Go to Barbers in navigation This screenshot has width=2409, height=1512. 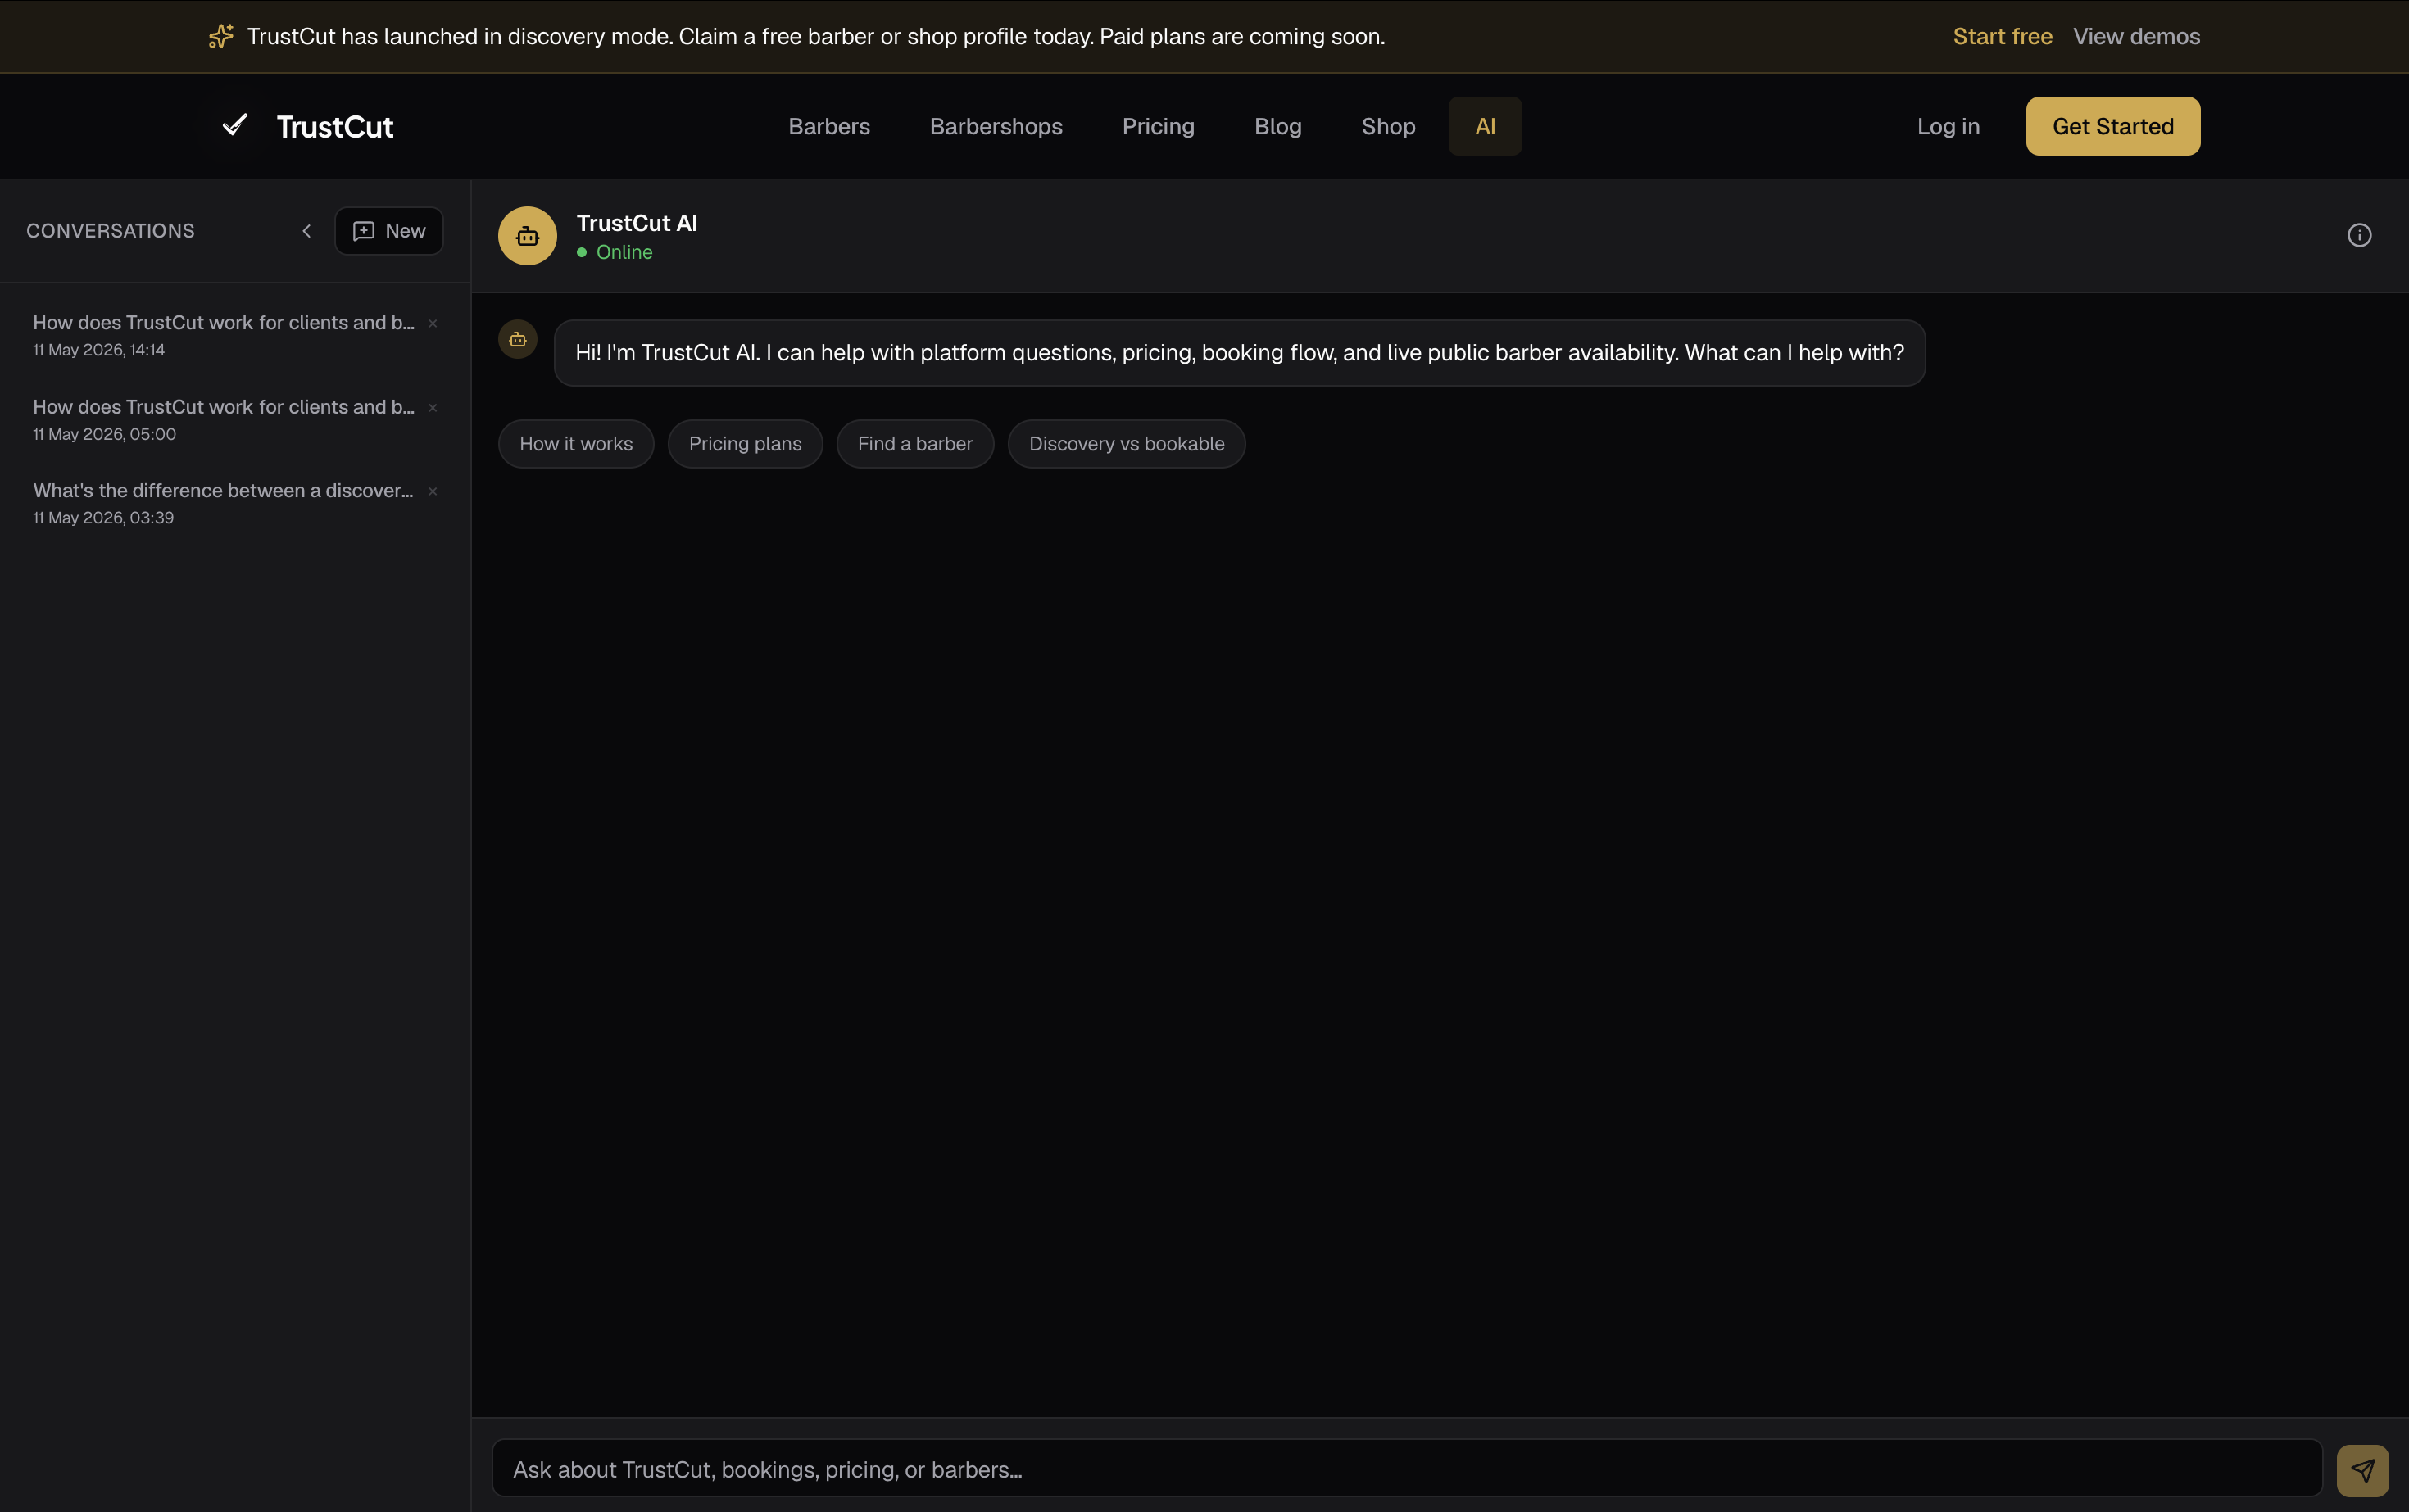click(x=828, y=126)
